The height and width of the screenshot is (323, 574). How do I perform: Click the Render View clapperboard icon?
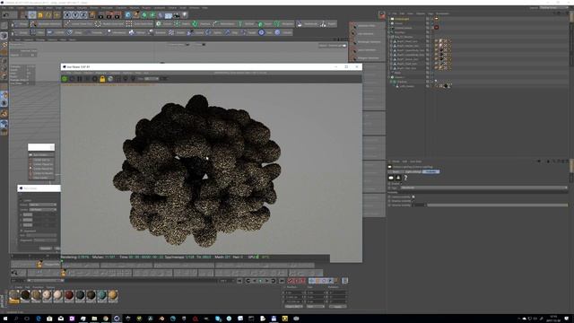point(101,15)
